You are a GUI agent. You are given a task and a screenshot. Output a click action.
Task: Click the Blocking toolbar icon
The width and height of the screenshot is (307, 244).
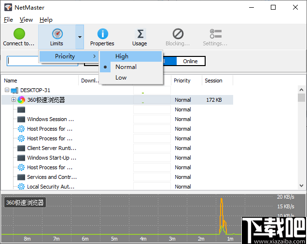click(178, 34)
